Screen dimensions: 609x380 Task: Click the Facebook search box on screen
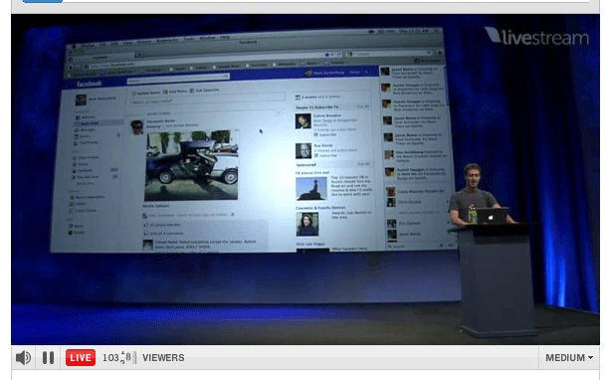[178, 80]
